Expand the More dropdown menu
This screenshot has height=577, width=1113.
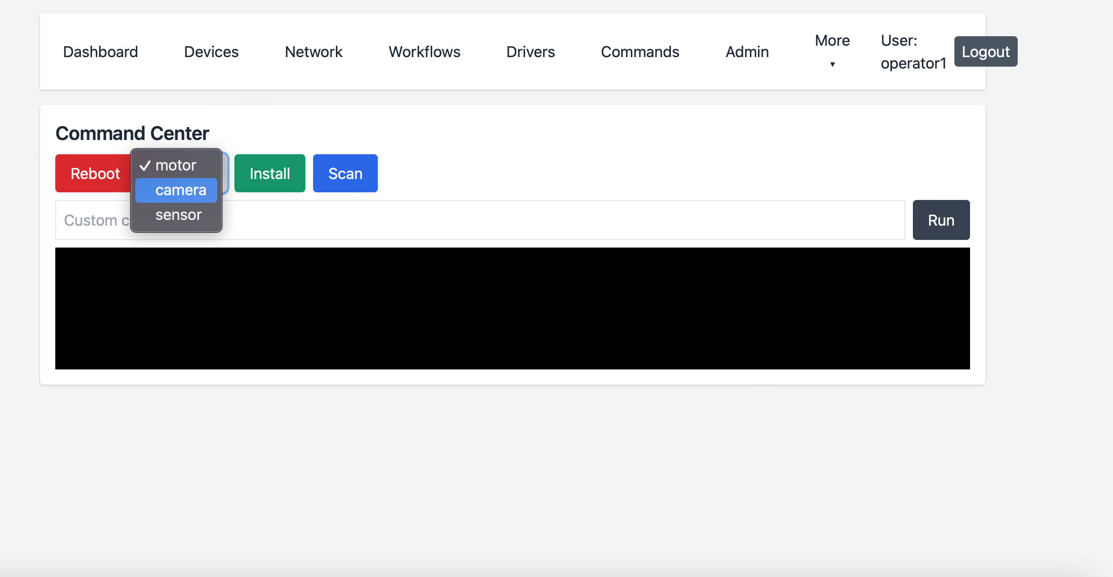(832, 51)
